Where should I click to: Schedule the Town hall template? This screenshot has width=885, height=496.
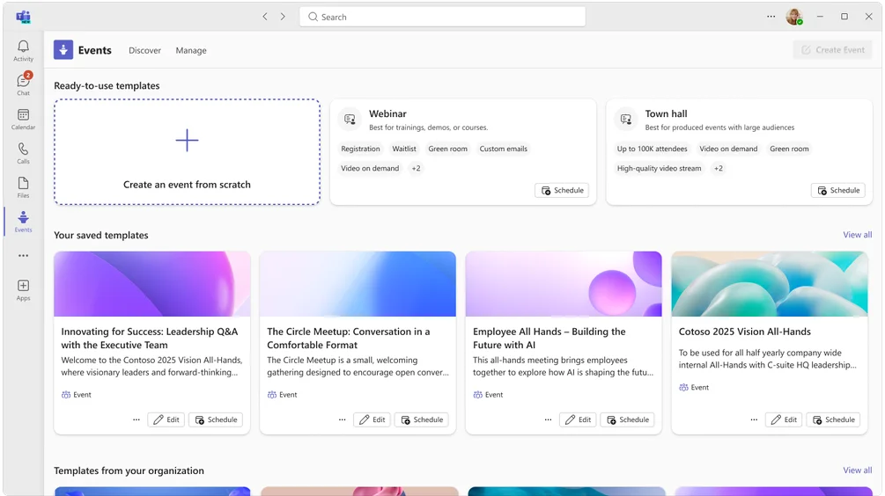[x=837, y=190]
